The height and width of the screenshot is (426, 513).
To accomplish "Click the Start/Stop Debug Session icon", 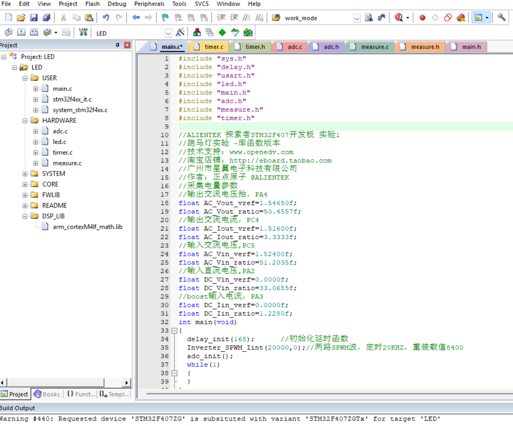I will [399, 17].
